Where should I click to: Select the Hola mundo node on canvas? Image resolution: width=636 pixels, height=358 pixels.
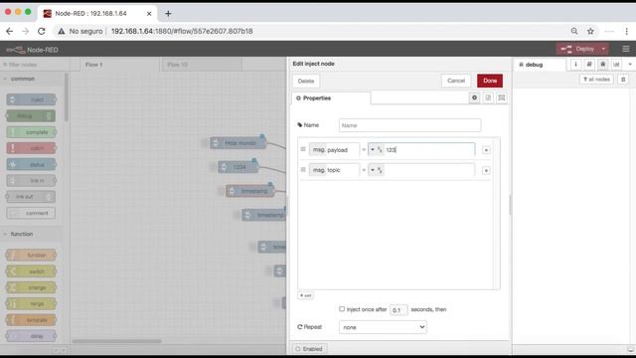(238, 143)
